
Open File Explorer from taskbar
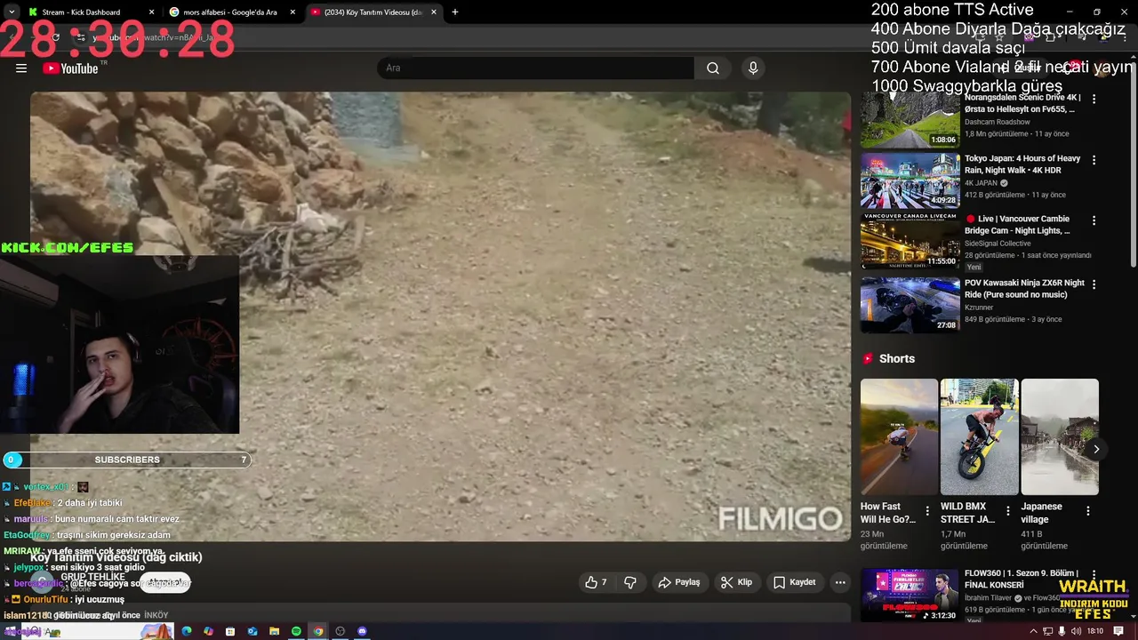274,631
